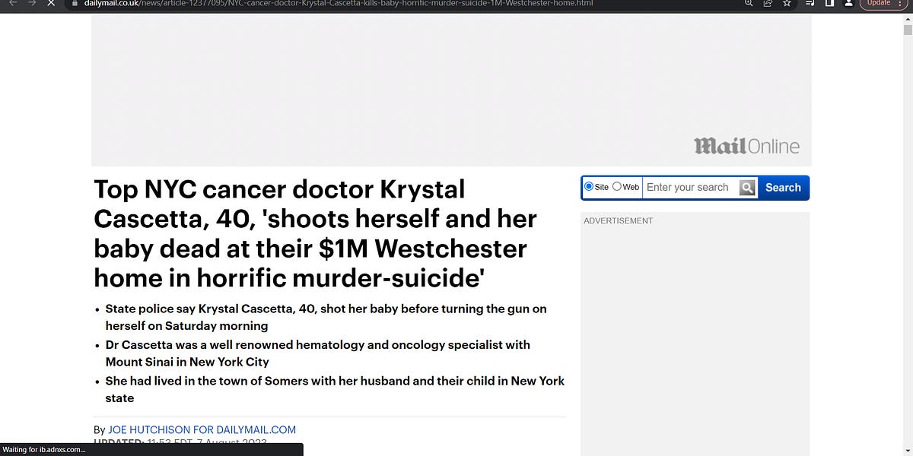Click the forward navigation arrow
This screenshot has width=913, height=456.
pos(31,3)
